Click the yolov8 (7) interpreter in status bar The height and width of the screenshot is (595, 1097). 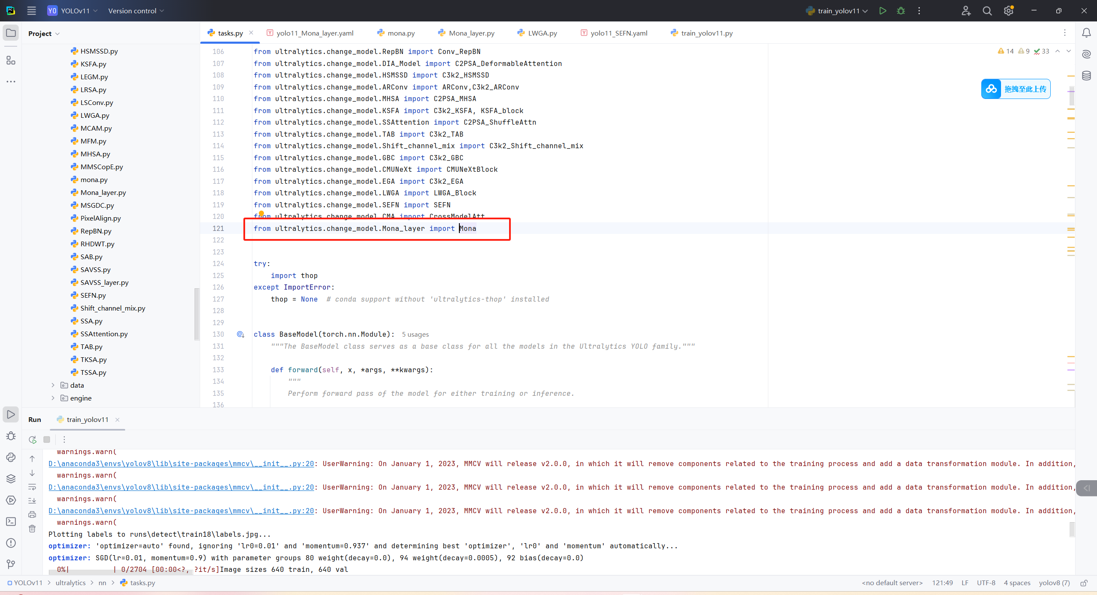point(1054,583)
